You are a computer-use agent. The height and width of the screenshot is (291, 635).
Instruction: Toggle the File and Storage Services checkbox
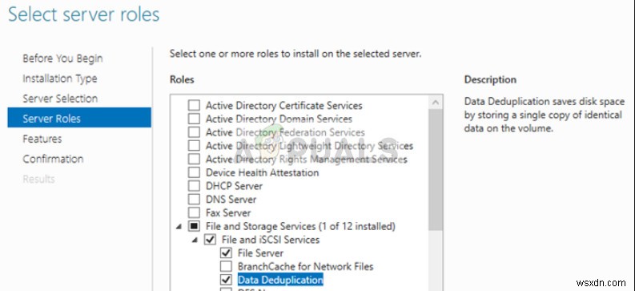coord(195,226)
